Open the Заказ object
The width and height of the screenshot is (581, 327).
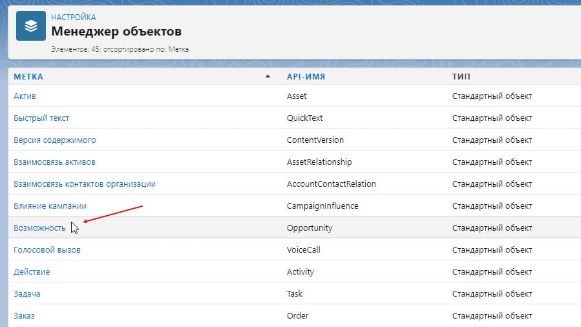(x=24, y=316)
